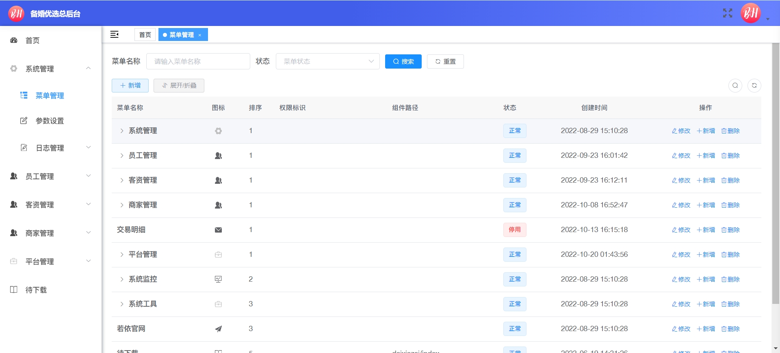Click the scrollbar down arrow

point(776,348)
